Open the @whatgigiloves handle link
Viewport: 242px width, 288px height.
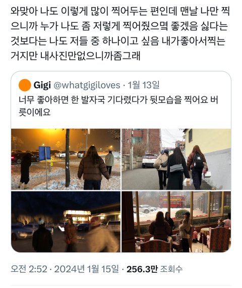(x=87, y=85)
